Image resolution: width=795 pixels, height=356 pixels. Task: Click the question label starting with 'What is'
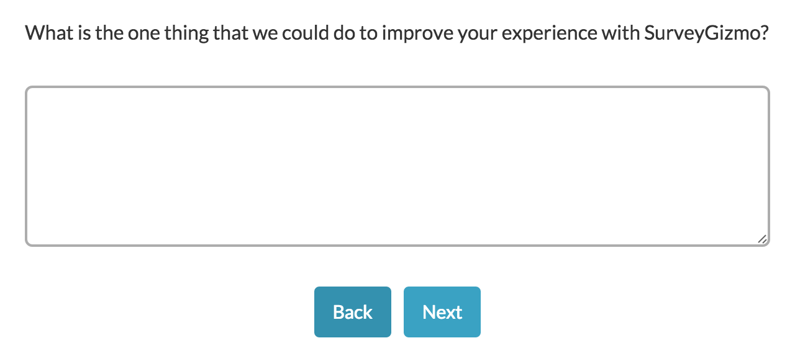[x=397, y=32]
